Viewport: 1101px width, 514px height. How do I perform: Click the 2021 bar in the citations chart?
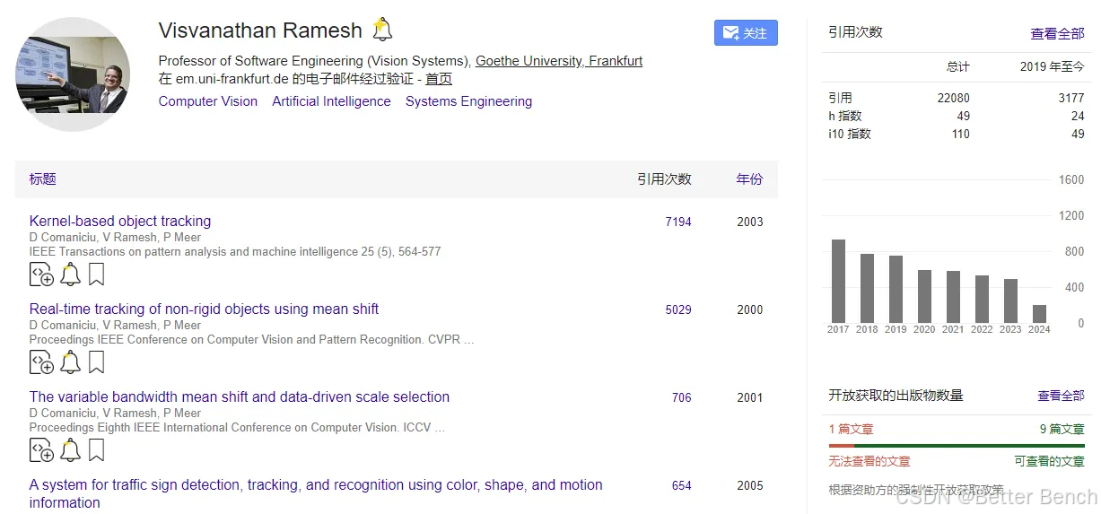(953, 297)
